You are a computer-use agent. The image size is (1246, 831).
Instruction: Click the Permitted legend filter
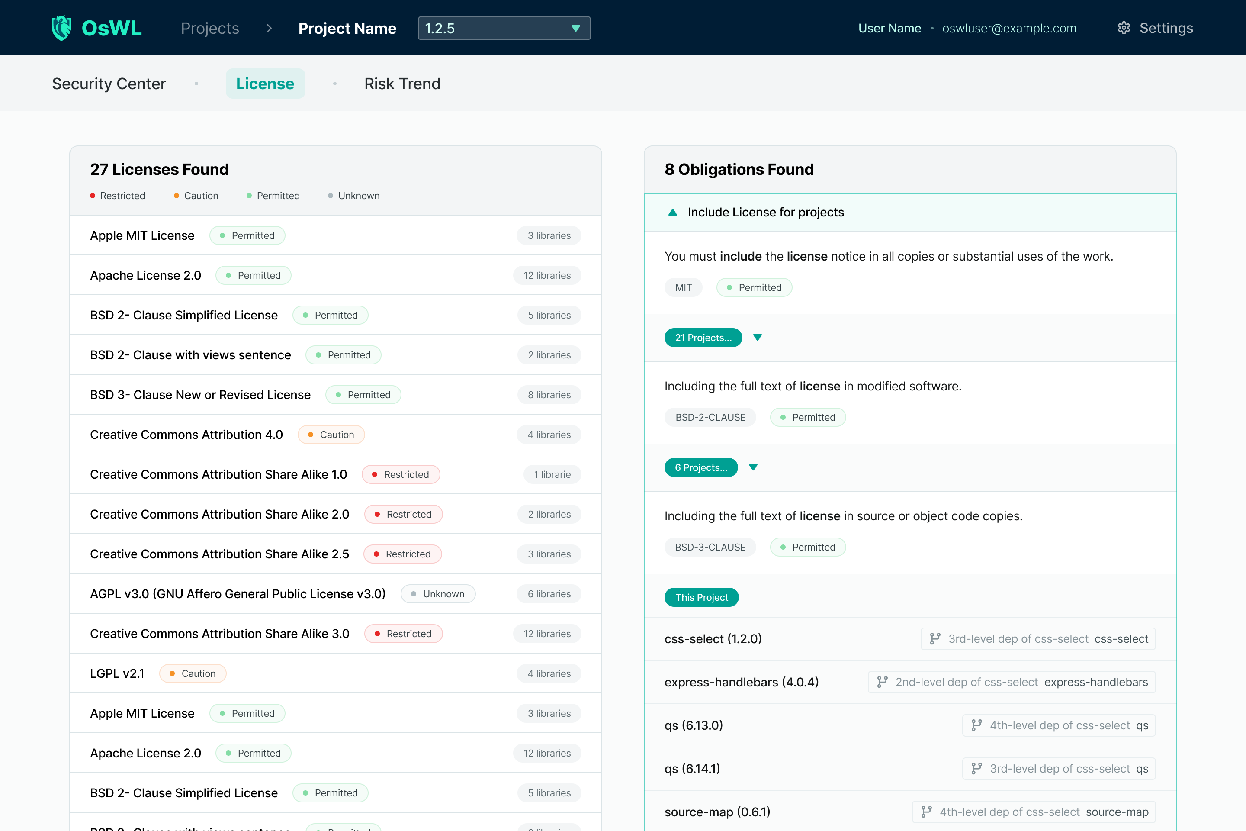(x=273, y=196)
